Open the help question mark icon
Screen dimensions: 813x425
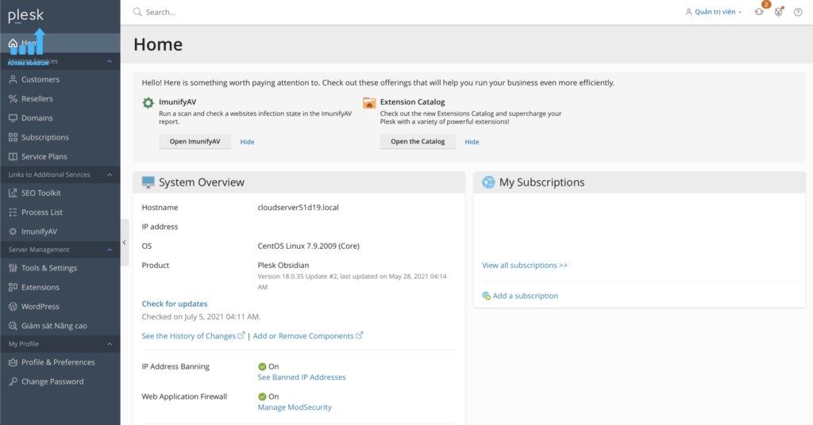(x=798, y=12)
